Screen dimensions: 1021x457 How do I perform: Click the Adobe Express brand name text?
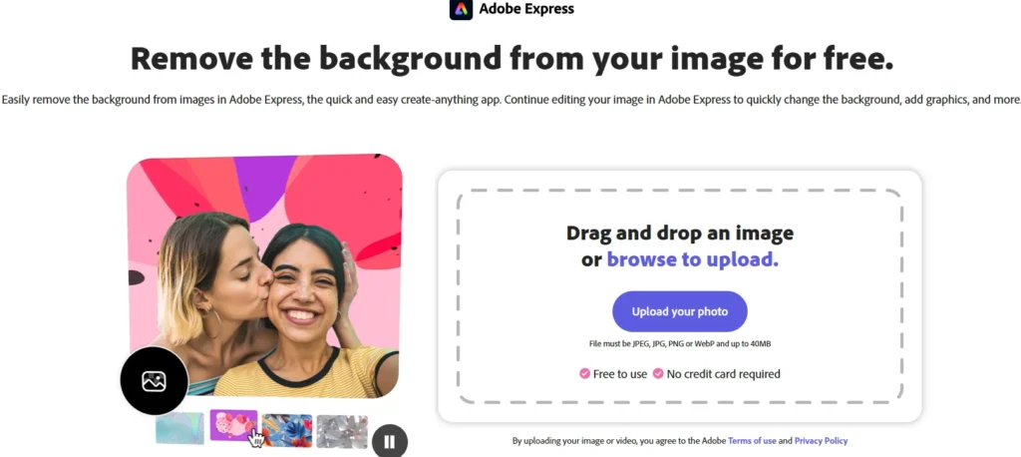tap(526, 9)
